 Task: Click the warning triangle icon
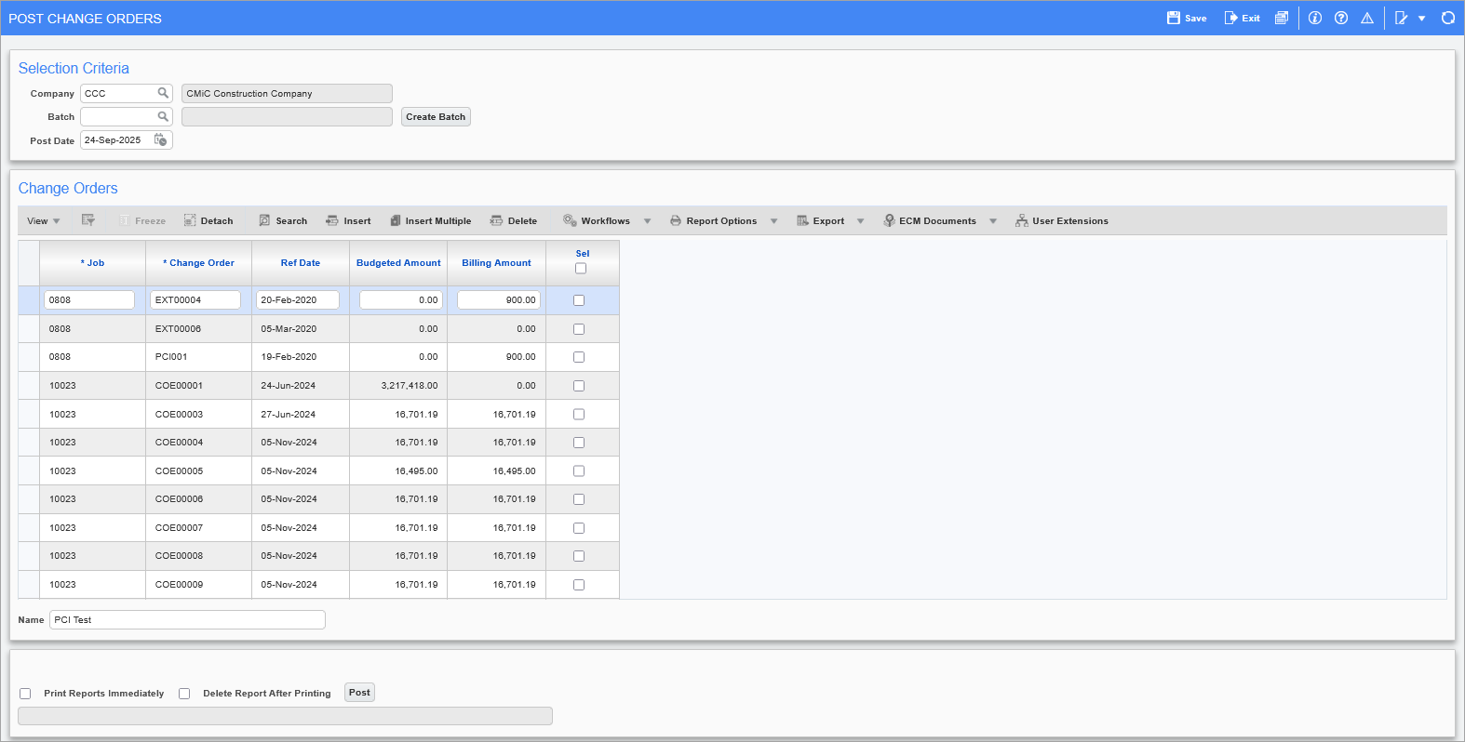pos(1367,18)
